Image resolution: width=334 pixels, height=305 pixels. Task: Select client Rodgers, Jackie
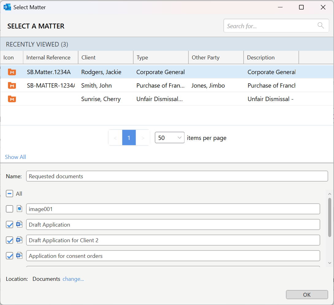coord(101,72)
